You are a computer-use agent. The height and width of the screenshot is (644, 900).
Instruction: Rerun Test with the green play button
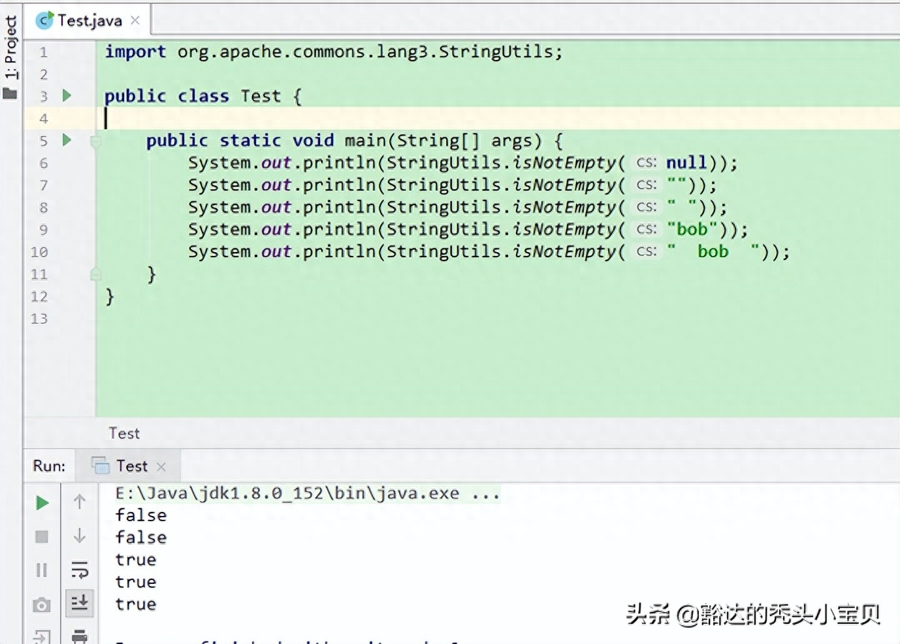click(42, 502)
